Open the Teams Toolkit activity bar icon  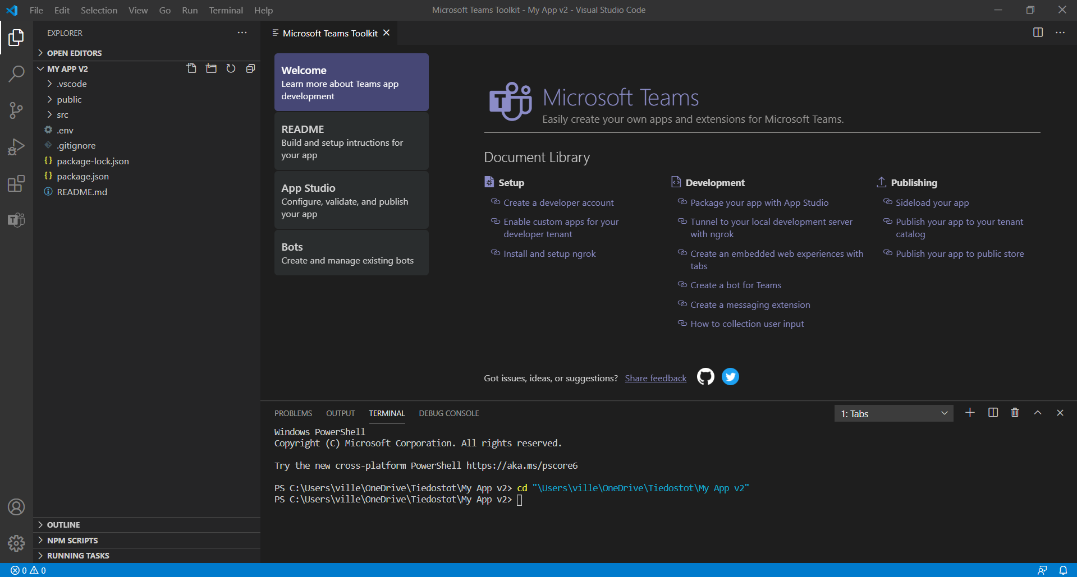click(x=16, y=220)
